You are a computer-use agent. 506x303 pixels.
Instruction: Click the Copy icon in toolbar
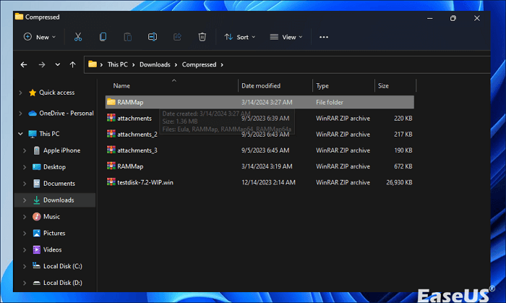coord(103,37)
